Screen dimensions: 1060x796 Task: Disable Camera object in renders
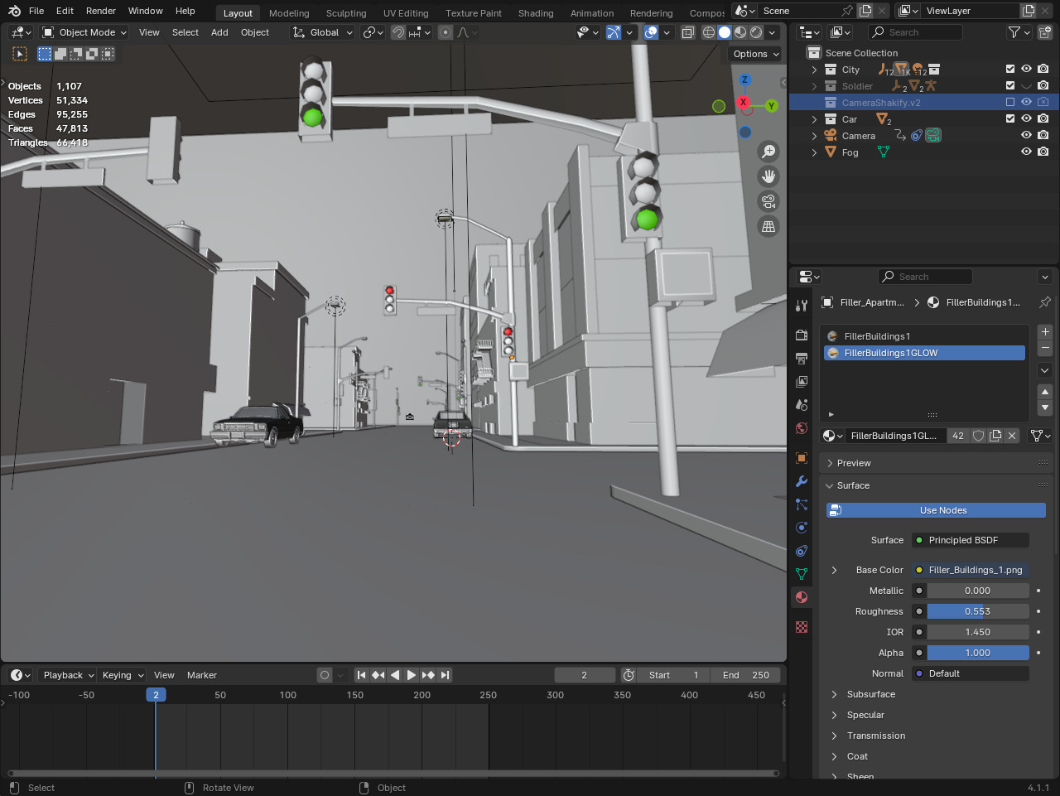coord(1043,136)
